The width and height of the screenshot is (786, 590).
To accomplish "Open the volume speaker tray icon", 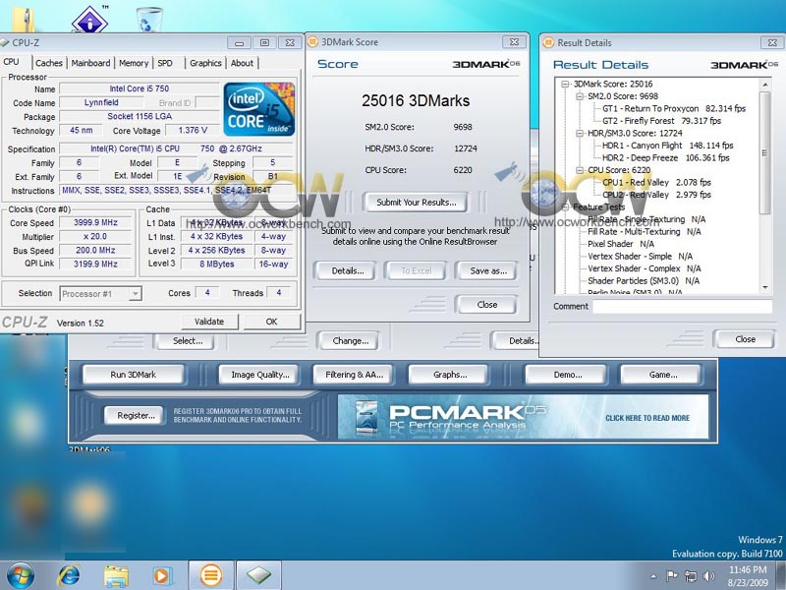I will (x=708, y=576).
